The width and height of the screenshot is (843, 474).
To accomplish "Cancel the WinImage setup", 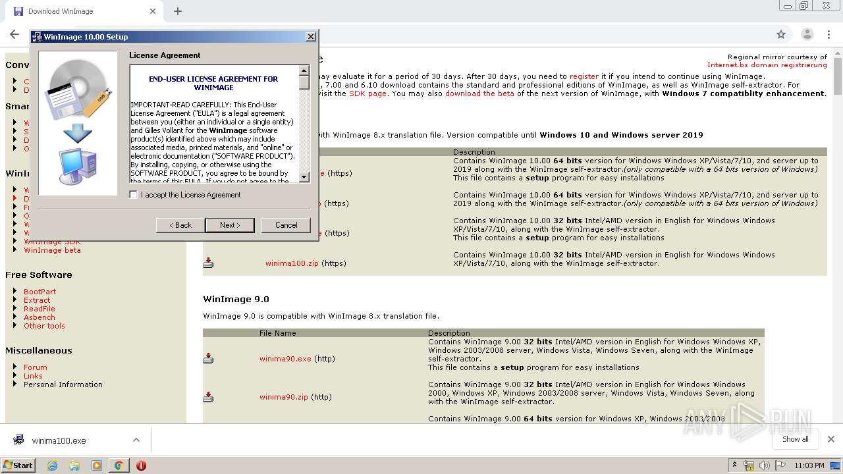I will [286, 225].
